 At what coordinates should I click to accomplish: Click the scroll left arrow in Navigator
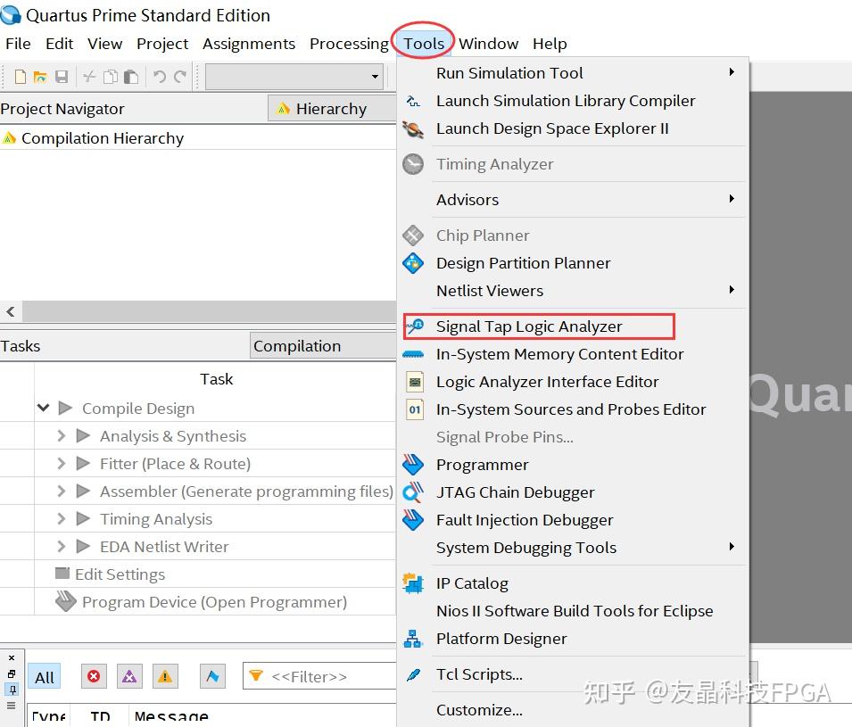pyautogui.click(x=11, y=311)
